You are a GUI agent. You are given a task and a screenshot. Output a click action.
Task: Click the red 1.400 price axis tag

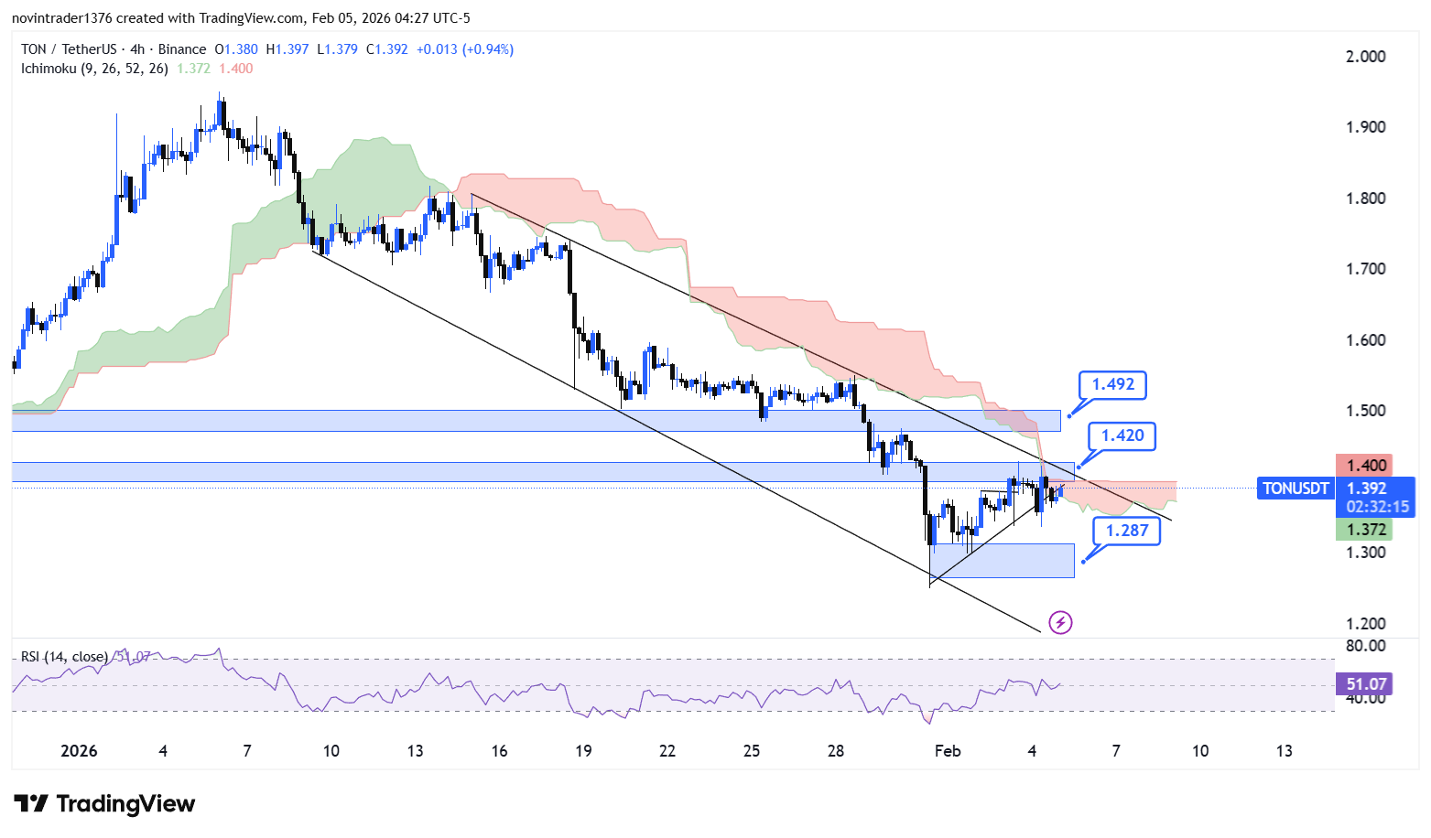(1365, 466)
